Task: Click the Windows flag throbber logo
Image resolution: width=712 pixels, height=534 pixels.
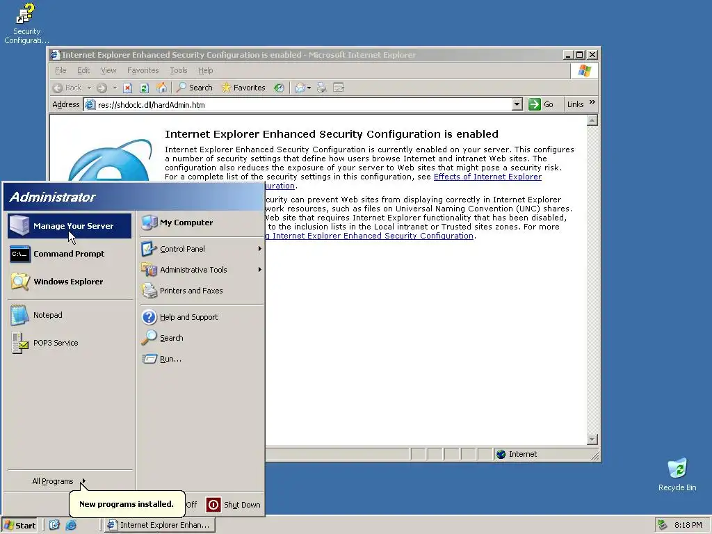Action: coord(584,71)
